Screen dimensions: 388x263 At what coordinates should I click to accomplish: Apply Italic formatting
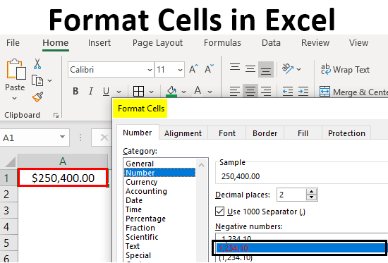pyautogui.click(x=91, y=91)
